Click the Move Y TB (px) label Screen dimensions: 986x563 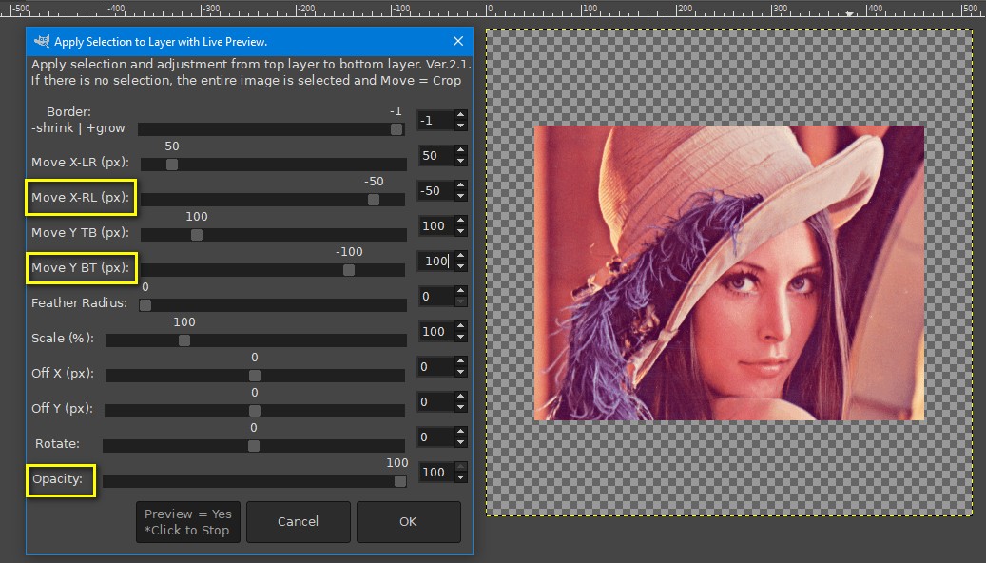(x=81, y=232)
